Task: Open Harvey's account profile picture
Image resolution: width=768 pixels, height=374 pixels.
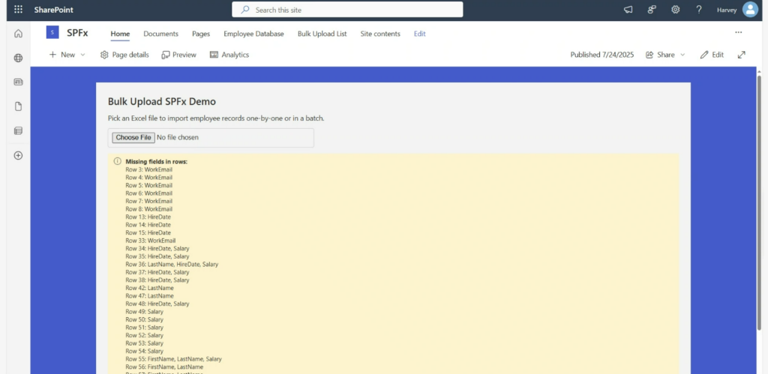Action: click(x=750, y=9)
